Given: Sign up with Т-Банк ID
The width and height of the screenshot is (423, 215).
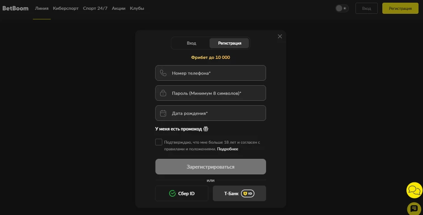Looking at the screenshot, I should point(239,194).
